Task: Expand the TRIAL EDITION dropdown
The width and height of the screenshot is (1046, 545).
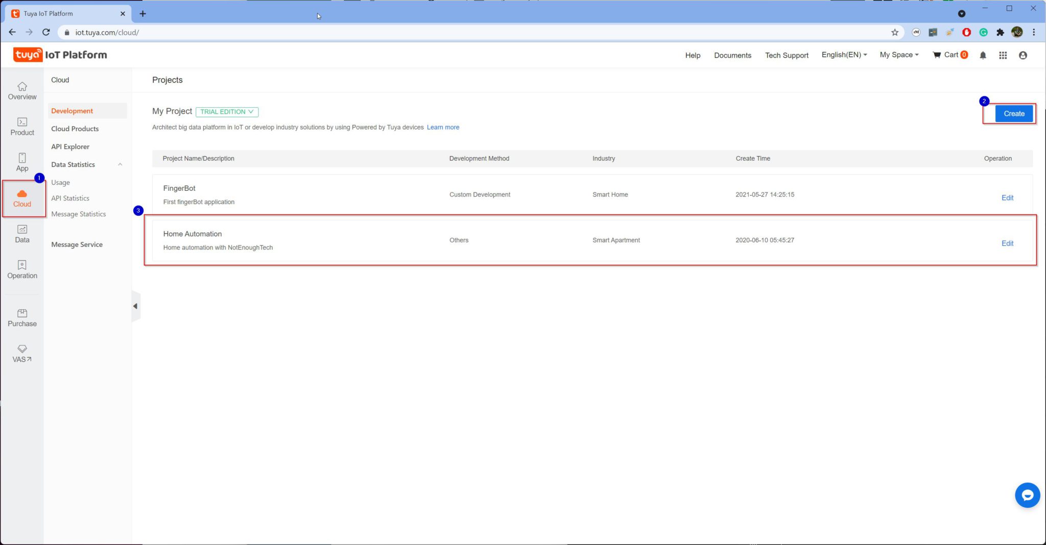Action: tap(227, 111)
